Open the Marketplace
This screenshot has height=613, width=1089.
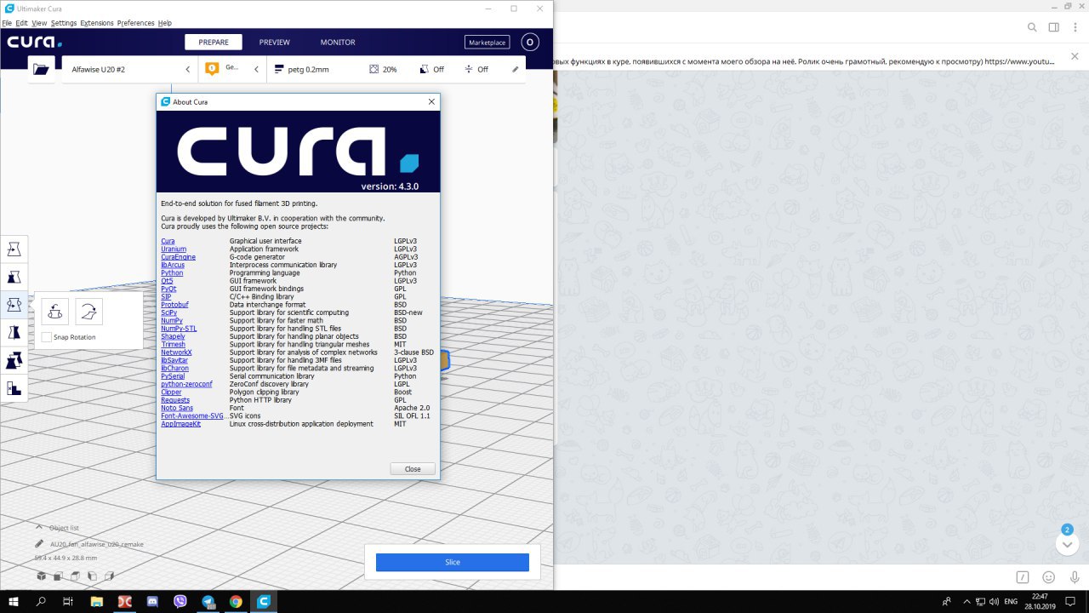[487, 42]
